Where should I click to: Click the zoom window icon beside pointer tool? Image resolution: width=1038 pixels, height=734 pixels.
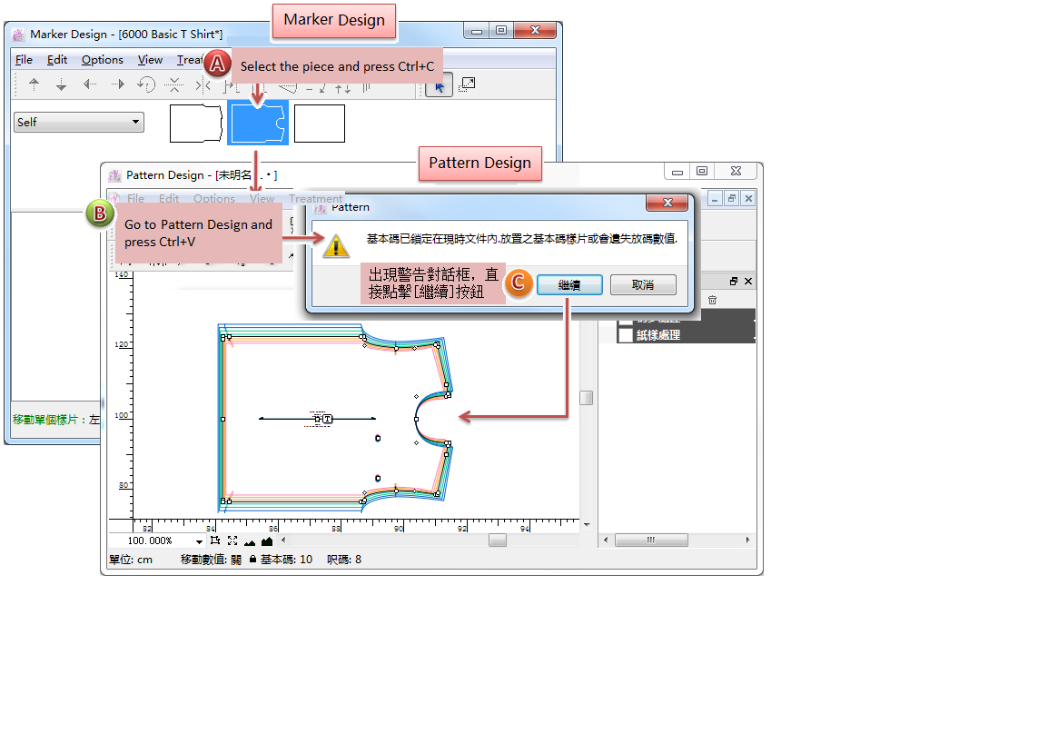467,84
